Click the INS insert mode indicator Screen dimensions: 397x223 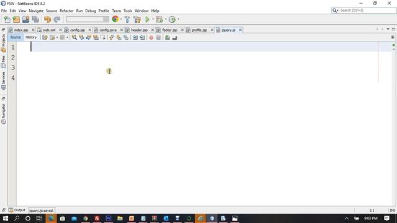pos(393,211)
